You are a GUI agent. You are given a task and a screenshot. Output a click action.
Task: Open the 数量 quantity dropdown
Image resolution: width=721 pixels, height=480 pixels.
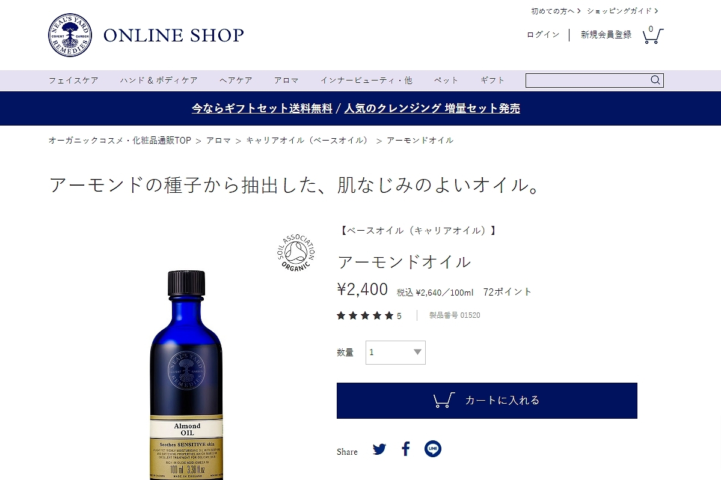point(396,352)
